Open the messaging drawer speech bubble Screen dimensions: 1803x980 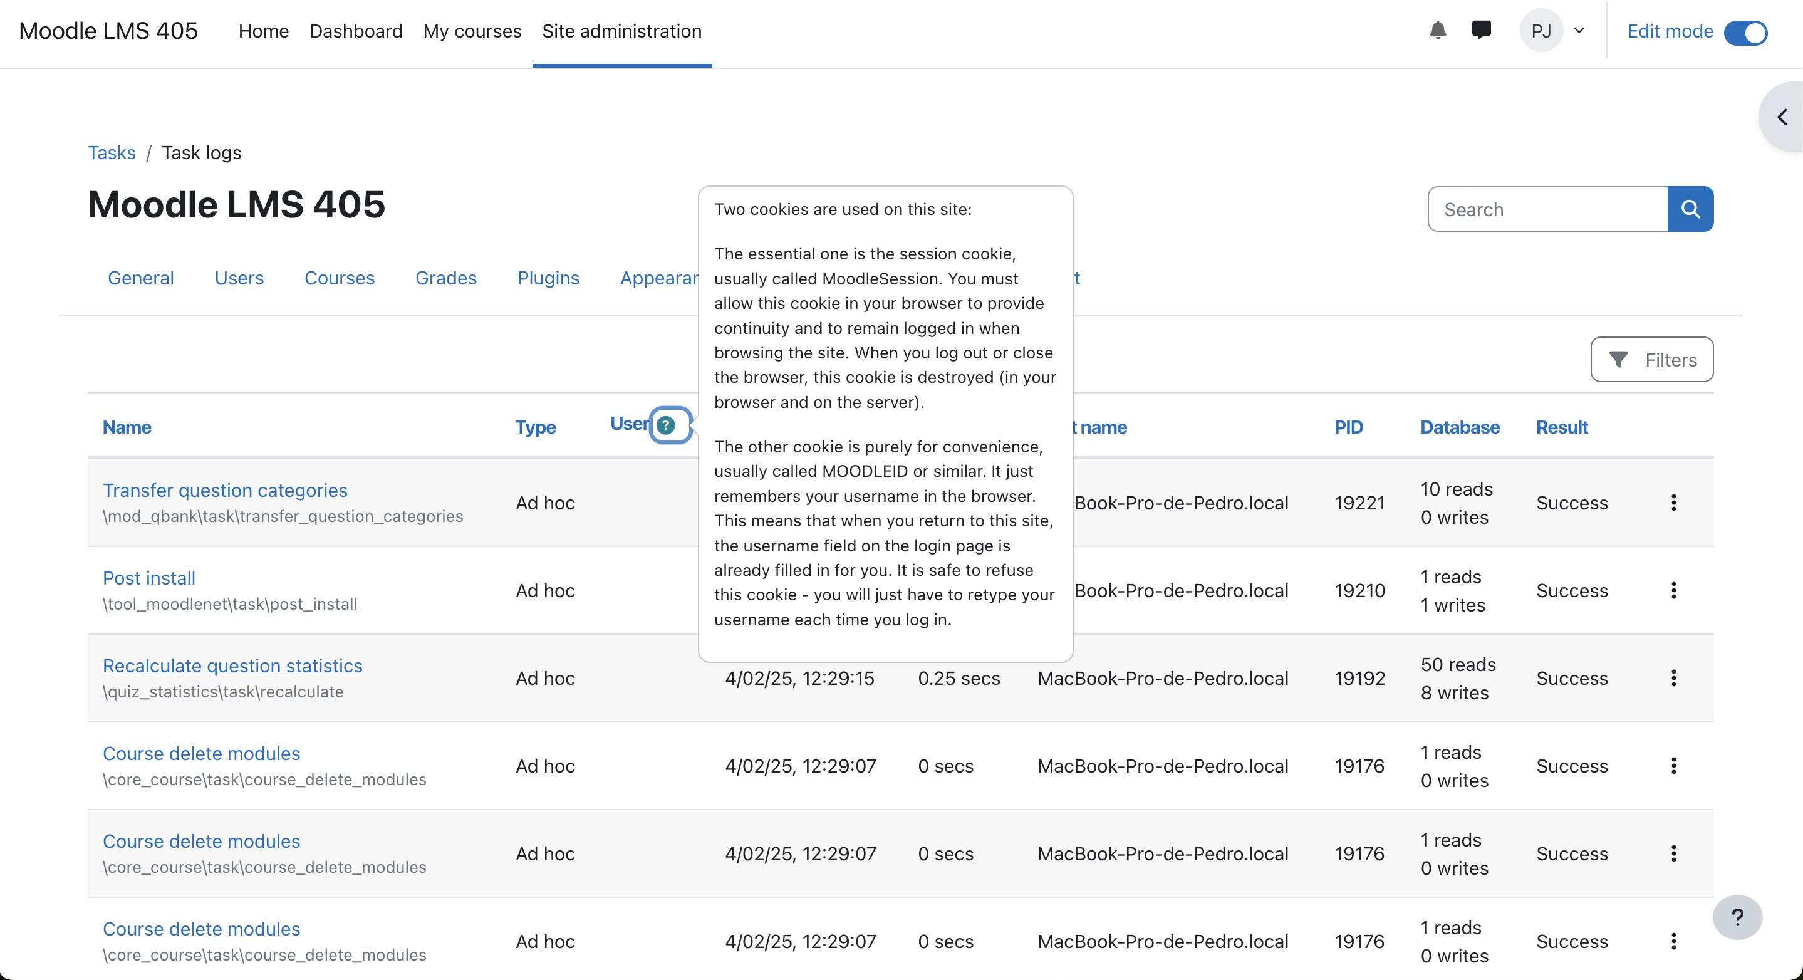(1481, 31)
